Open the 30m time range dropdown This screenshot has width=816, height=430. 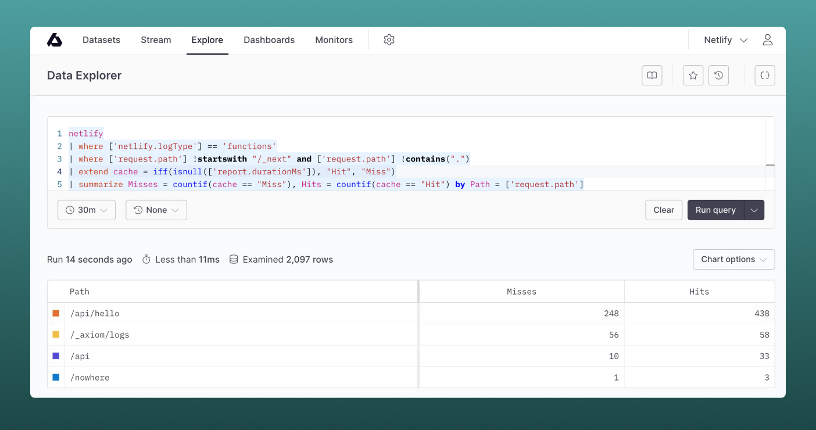[x=87, y=210]
